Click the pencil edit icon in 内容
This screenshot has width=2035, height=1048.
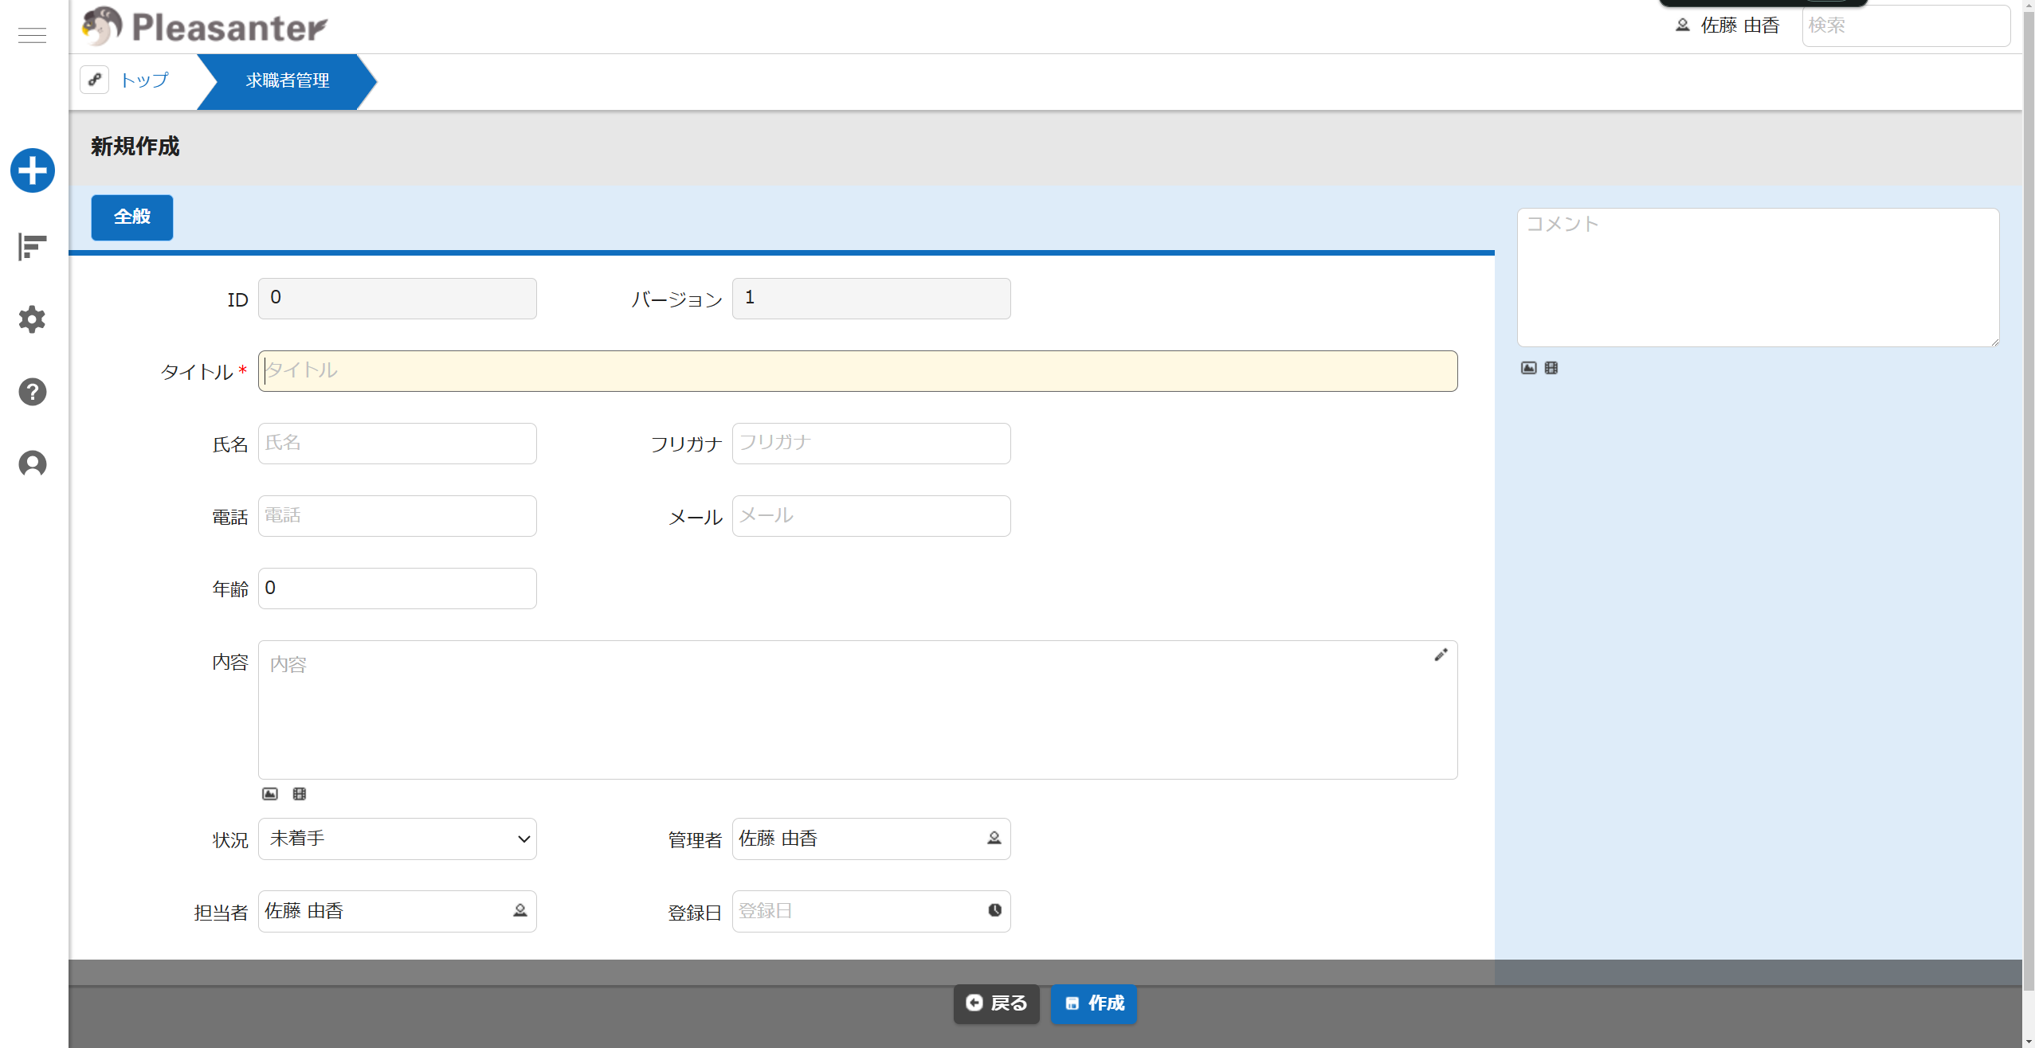(1441, 655)
